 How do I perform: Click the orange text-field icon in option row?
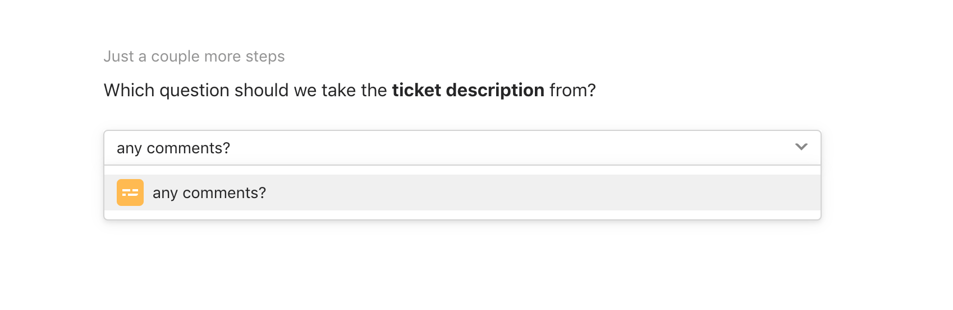tap(130, 192)
